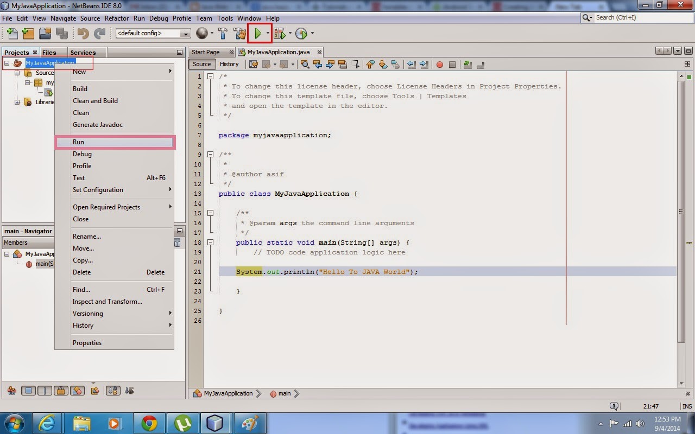Toggle Show Inherited Members in Navigator

click(12, 391)
